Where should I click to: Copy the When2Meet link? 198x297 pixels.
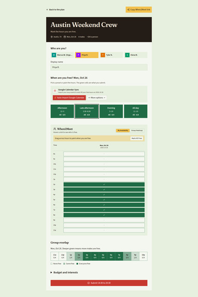[x=139, y=10]
